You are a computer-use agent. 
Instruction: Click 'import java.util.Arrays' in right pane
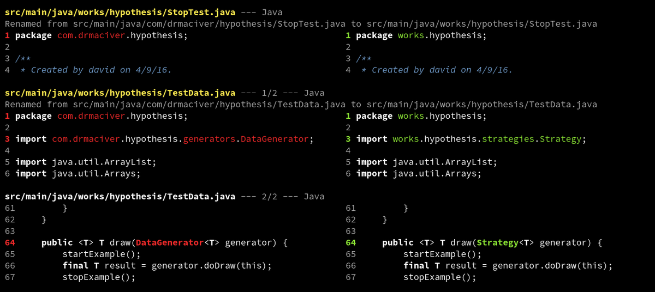419,173
